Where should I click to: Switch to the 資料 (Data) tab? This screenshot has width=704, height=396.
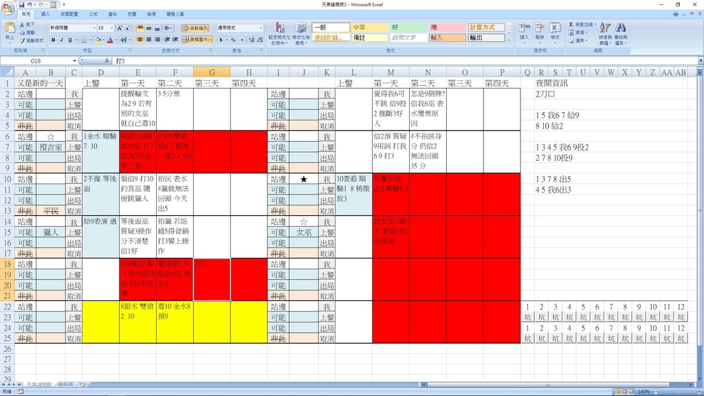click(113, 14)
